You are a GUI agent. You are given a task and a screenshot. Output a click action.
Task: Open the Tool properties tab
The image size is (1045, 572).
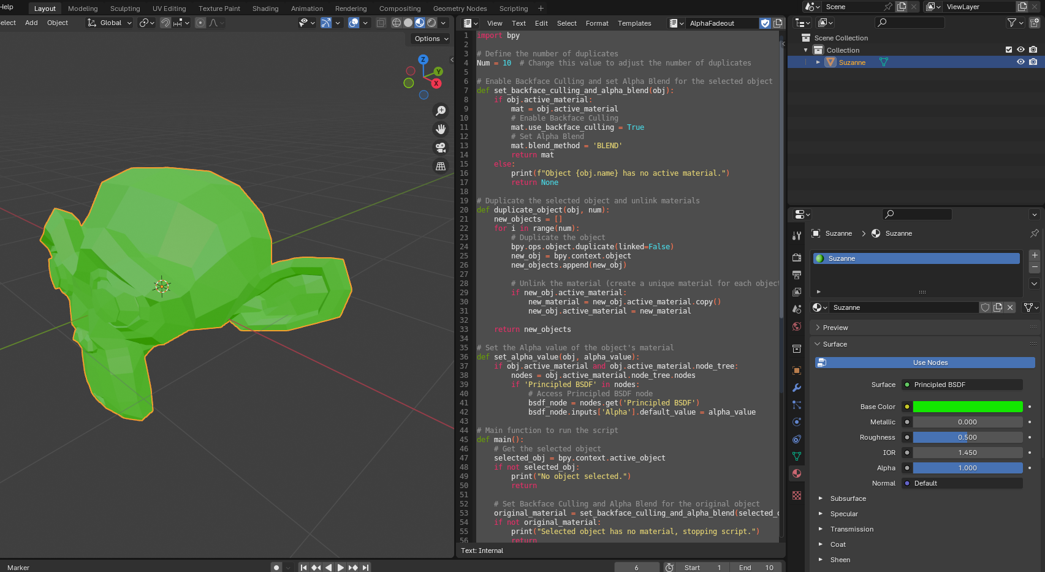(x=797, y=235)
